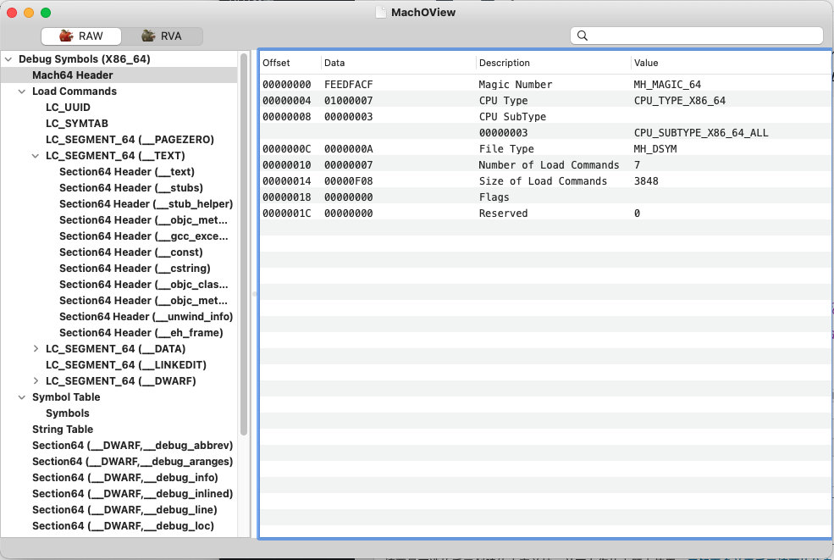Image resolution: width=834 pixels, height=560 pixels.
Task: Open Section64 (__DWARF,__debug_aranges)
Action: click(x=132, y=462)
